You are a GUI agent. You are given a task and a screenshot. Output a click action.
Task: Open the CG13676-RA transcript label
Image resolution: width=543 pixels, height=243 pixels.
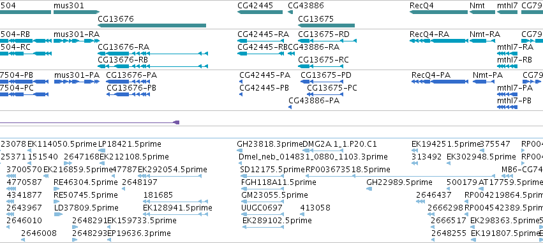(124, 47)
